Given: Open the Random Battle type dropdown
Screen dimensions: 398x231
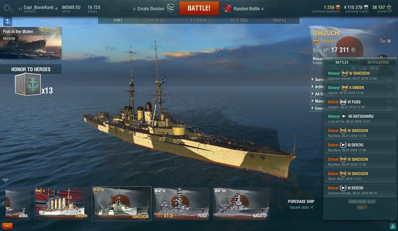Looking at the screenshot, I should click(249, 9).
